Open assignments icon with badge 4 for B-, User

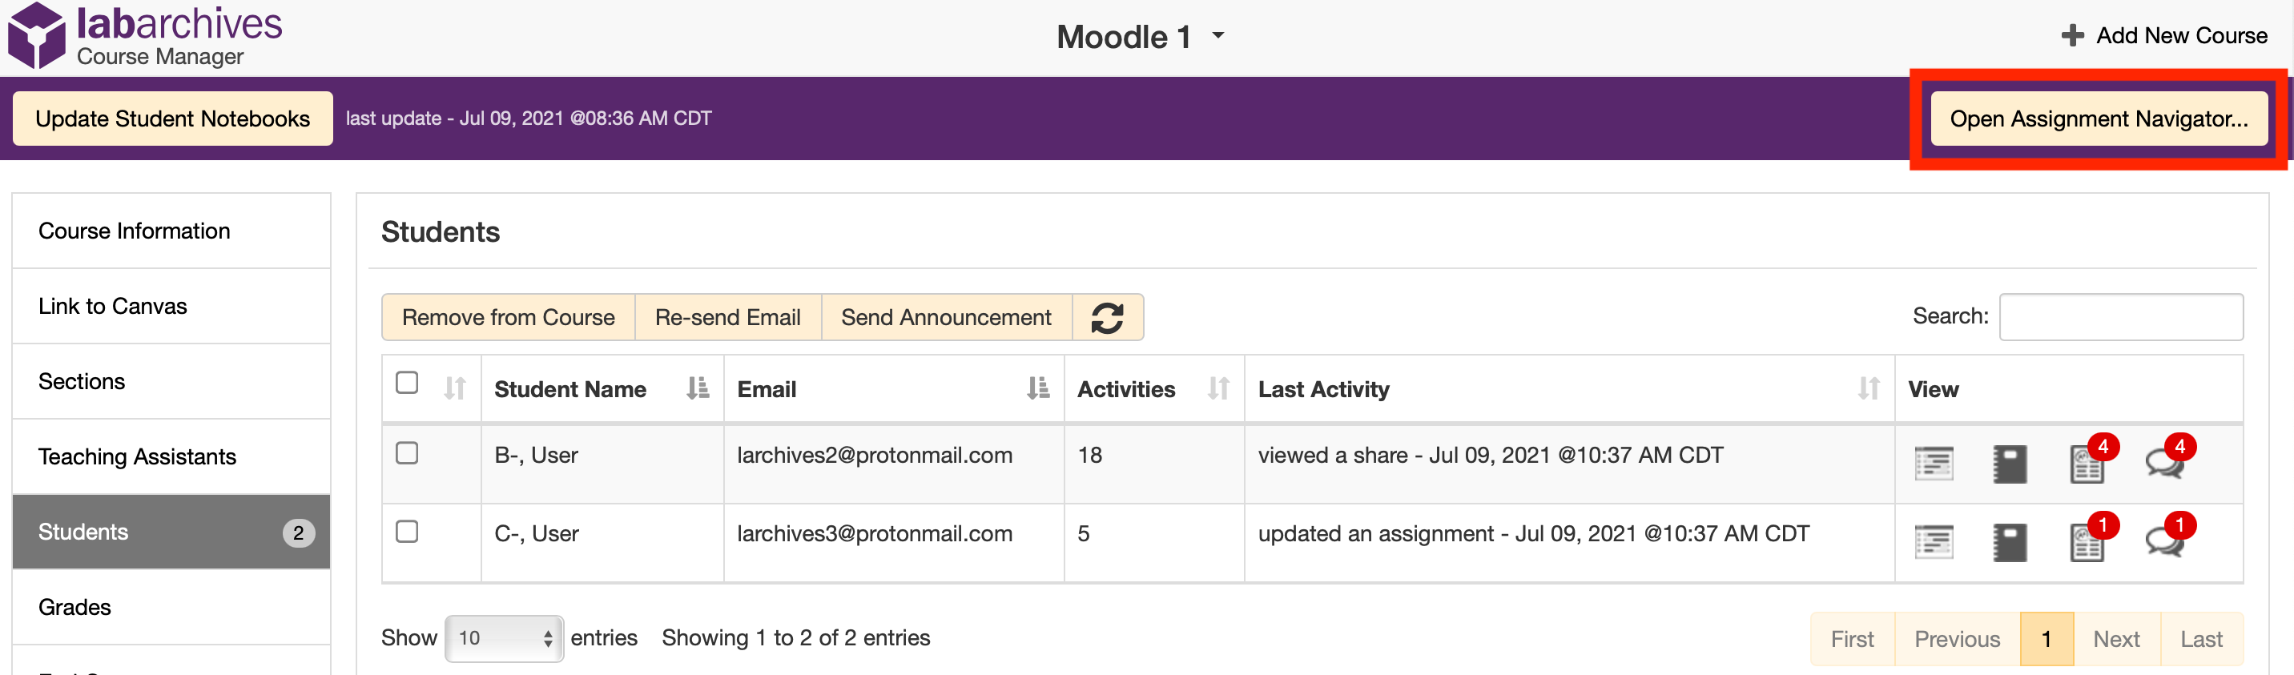(x=2088, y=464)
